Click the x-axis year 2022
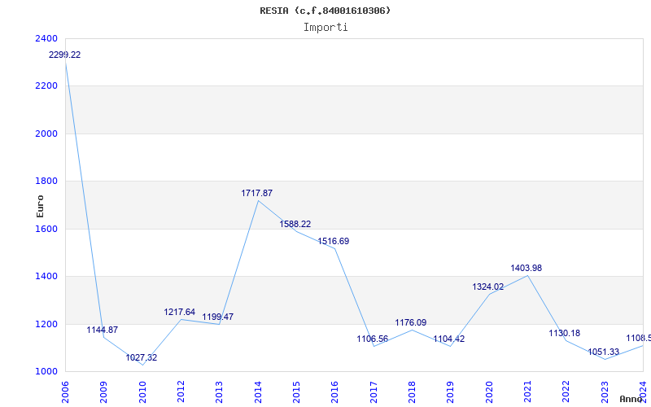 (566, 392)
